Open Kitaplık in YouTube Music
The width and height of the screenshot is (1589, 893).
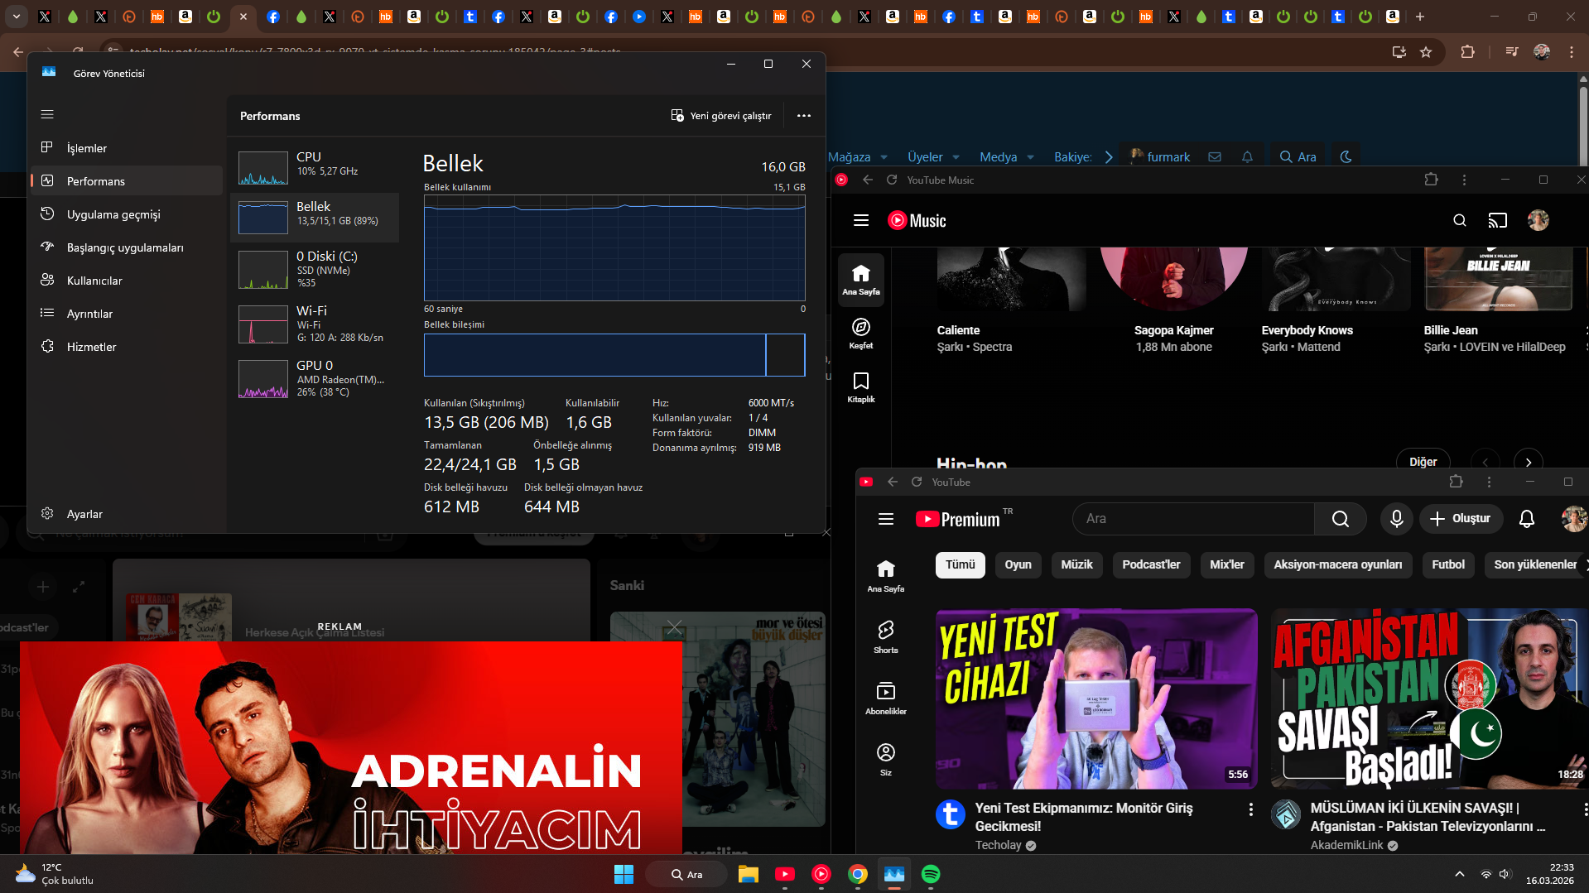coord(861,387)
